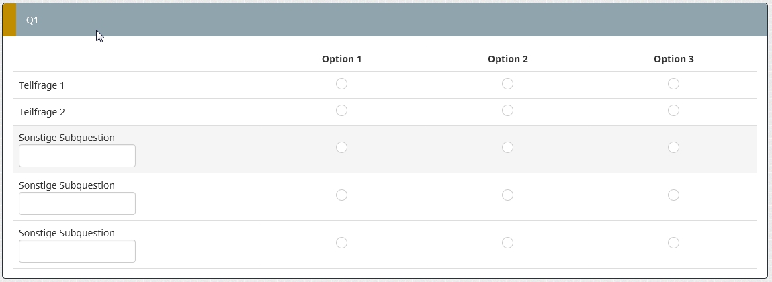Mark Option 2 for second Sonstige Subquestion
Viewport: 772px width, 282px height.
click(x=507, y=195)
